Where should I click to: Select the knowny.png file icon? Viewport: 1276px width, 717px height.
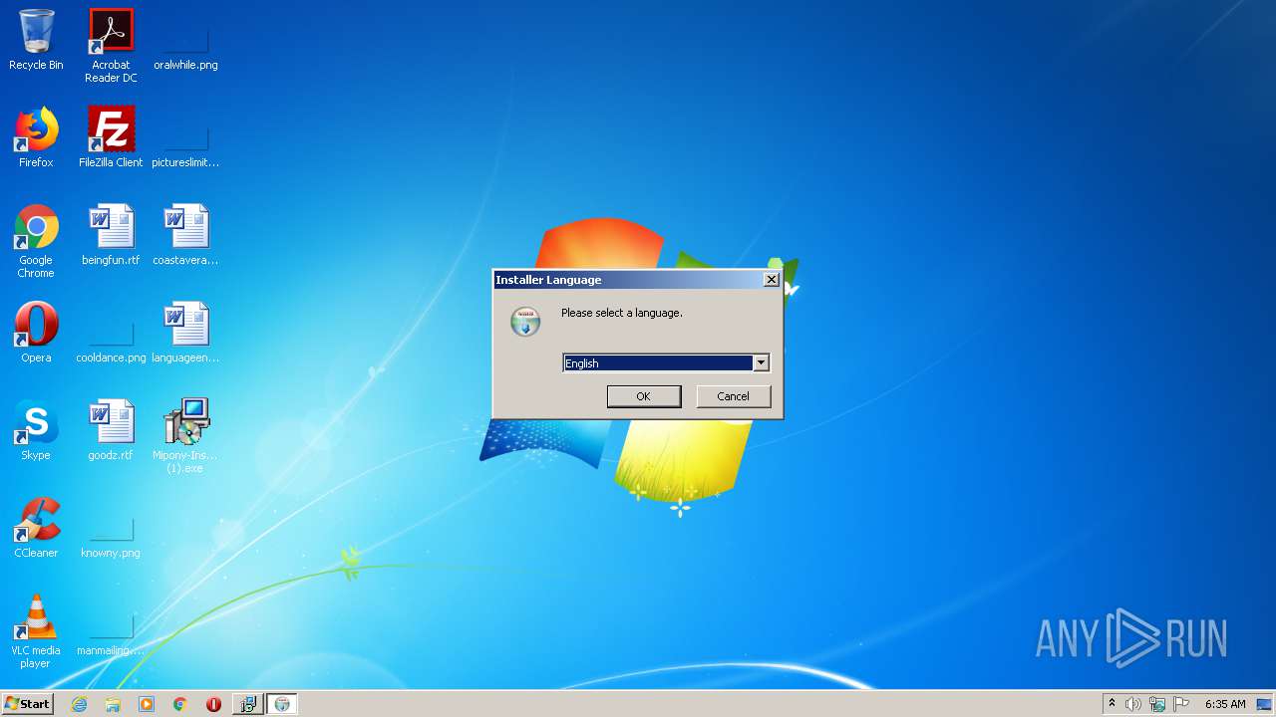click(x=111, y=528)
